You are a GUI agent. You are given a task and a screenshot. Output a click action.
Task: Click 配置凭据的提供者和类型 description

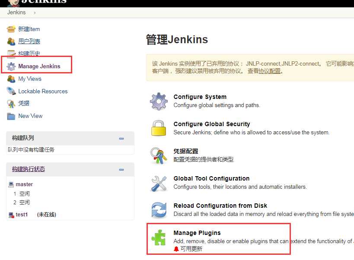[x=204, y=160]
